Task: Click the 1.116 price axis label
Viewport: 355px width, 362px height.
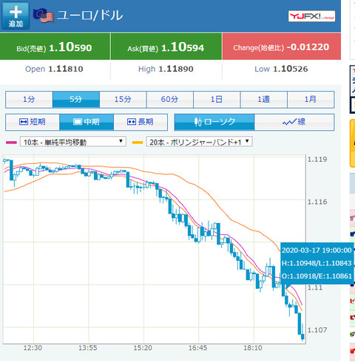Action: [x=317, y=202]
